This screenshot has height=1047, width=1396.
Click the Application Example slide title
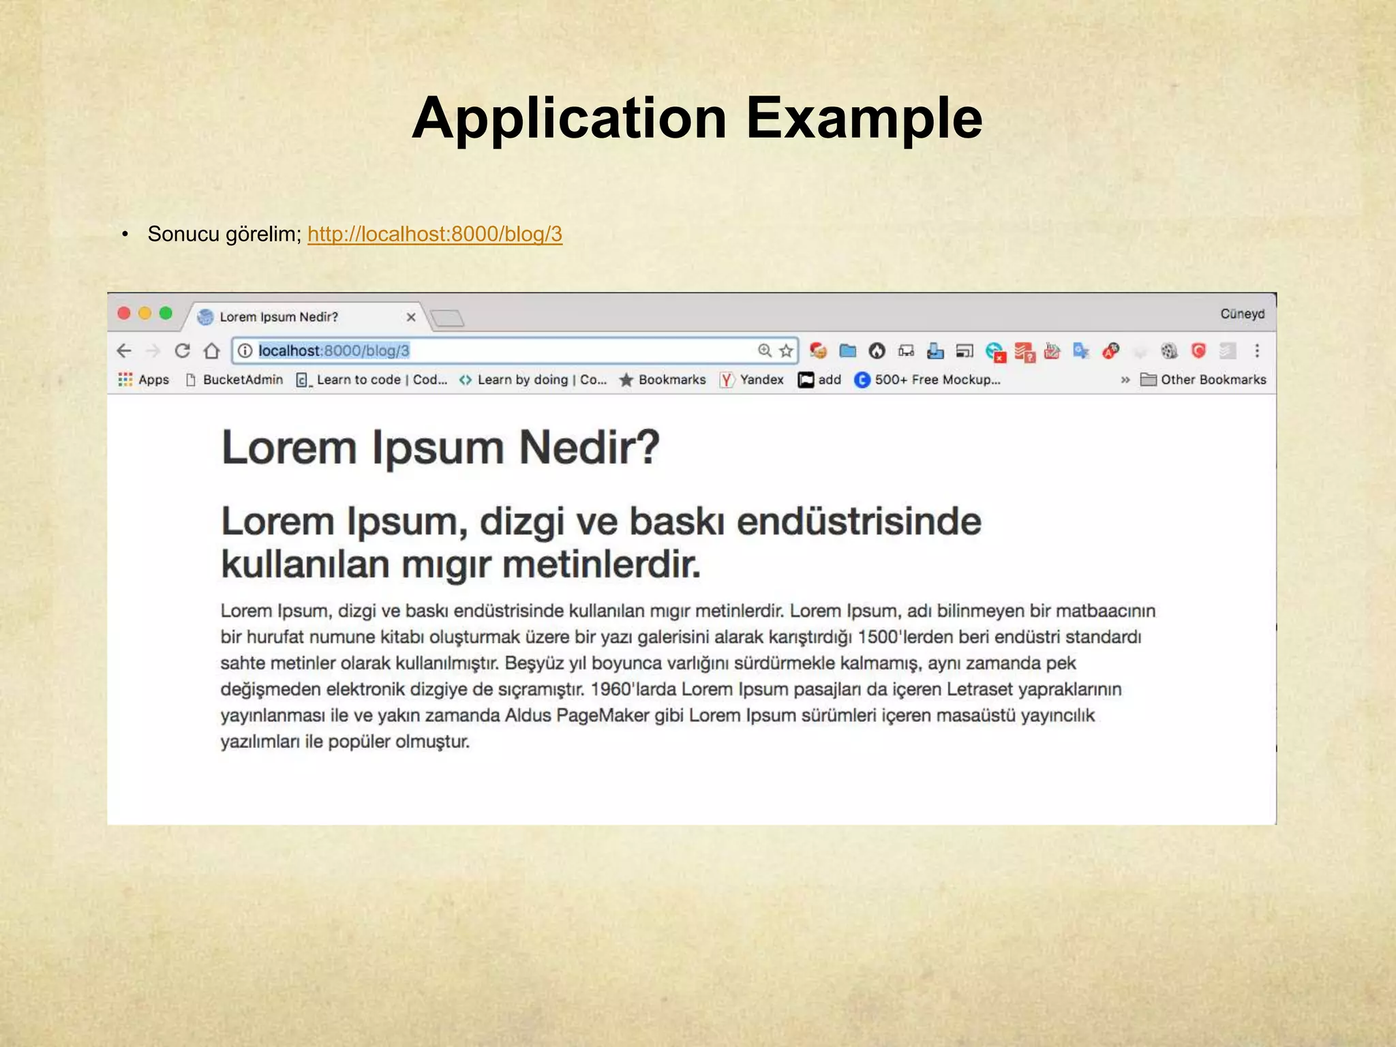(697, 118)
